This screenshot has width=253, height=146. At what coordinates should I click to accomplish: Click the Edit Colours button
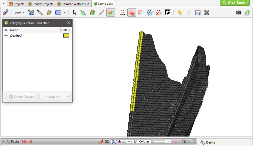click(141, 141)
